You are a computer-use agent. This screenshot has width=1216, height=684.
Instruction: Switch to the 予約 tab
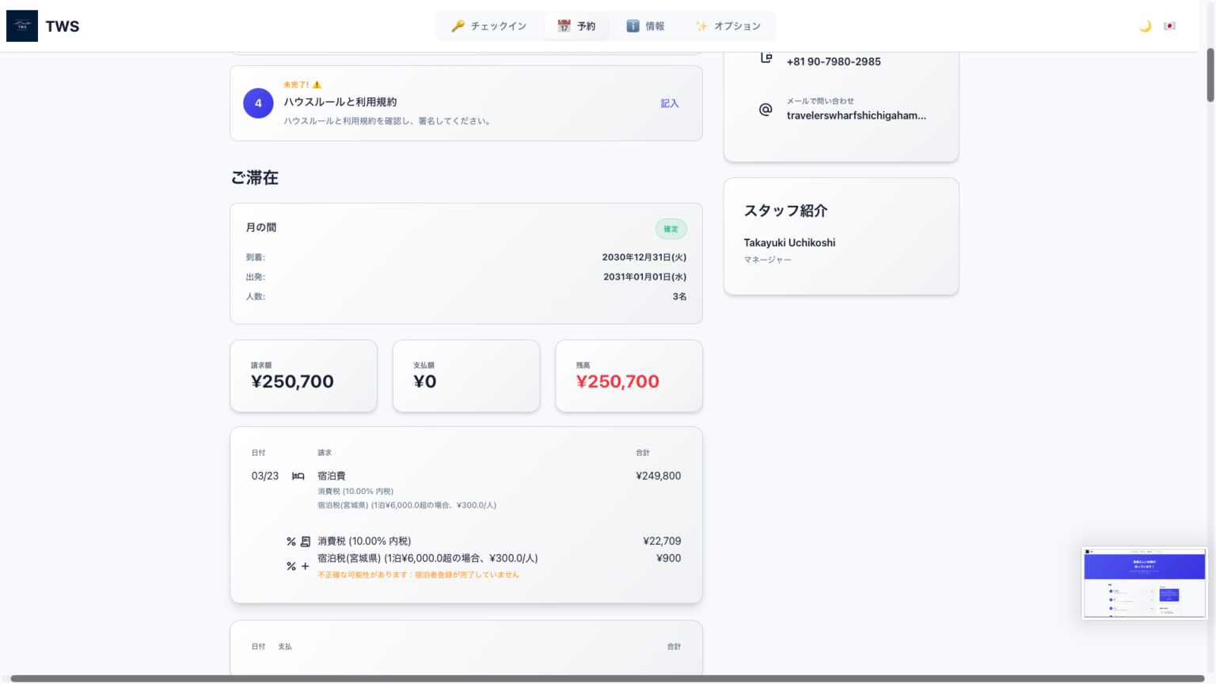tap(576, 26)
